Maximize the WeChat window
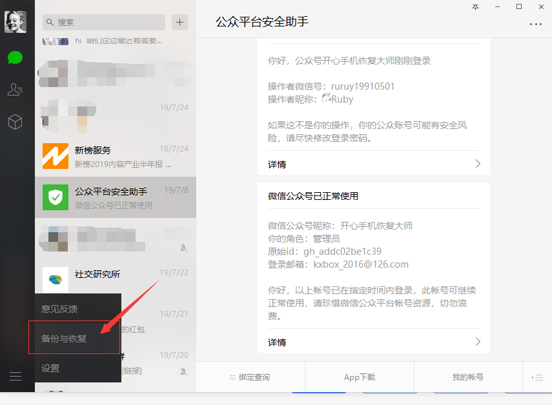 pyautogui.click(x=519, y=6)
